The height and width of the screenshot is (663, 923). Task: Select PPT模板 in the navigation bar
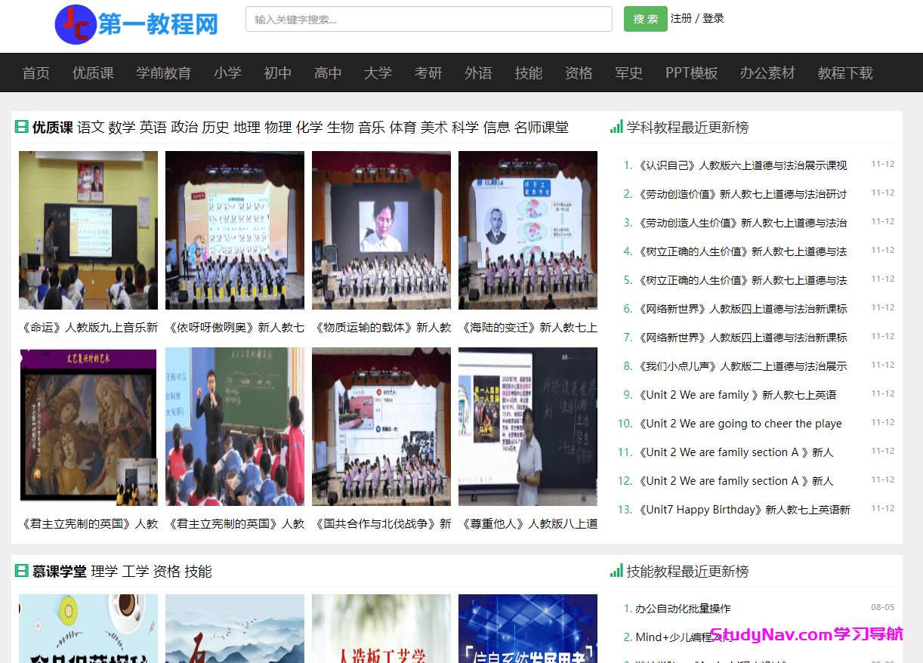691,73
